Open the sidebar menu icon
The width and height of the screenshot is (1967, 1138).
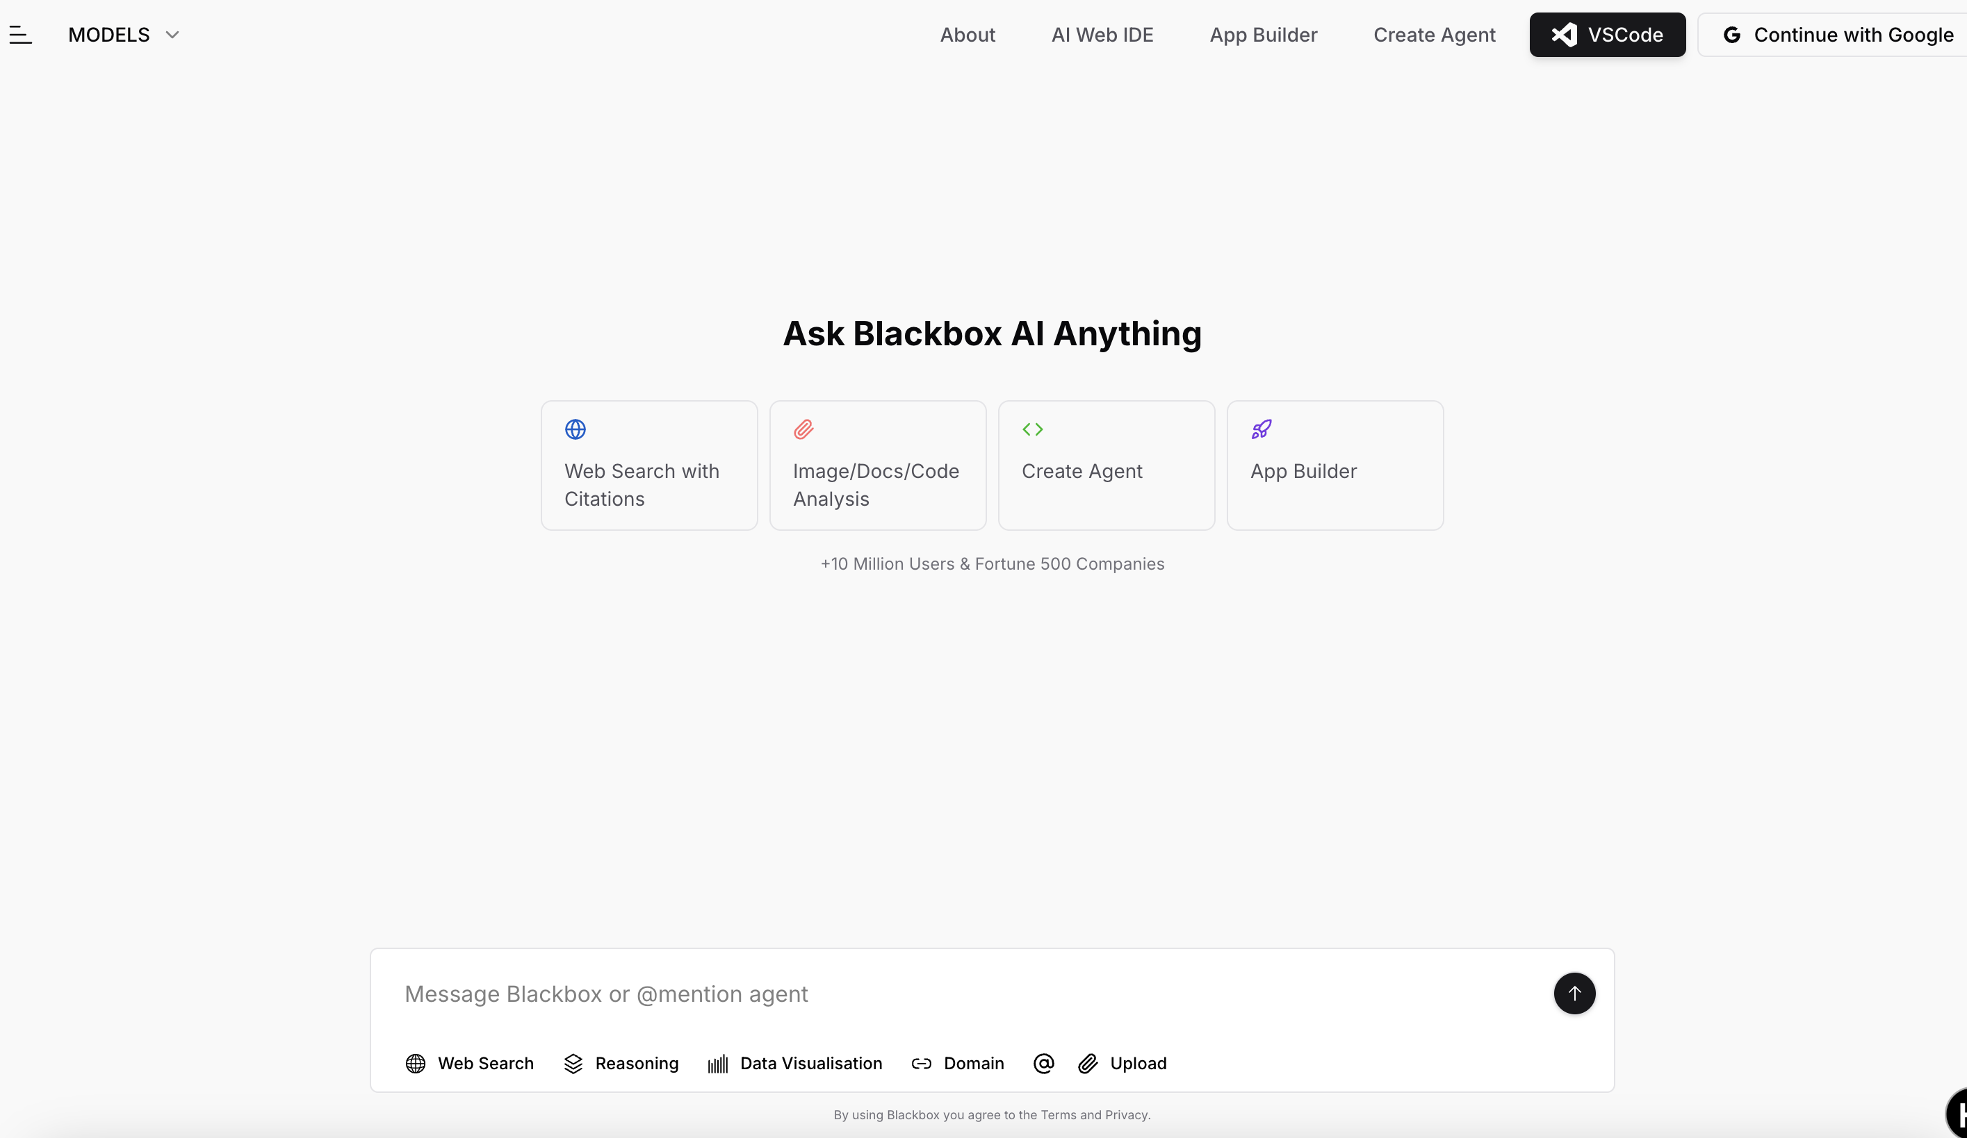point(20,35)
